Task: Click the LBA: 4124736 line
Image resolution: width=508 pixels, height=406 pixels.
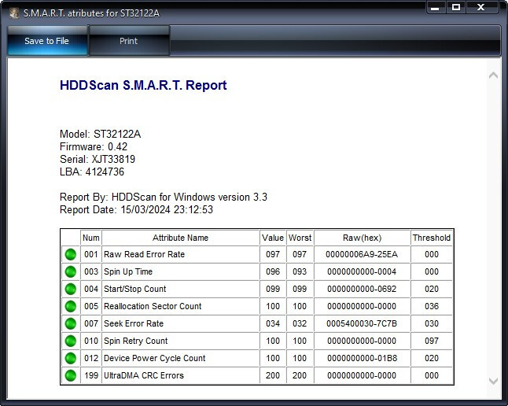Action: tap(92, 172)
